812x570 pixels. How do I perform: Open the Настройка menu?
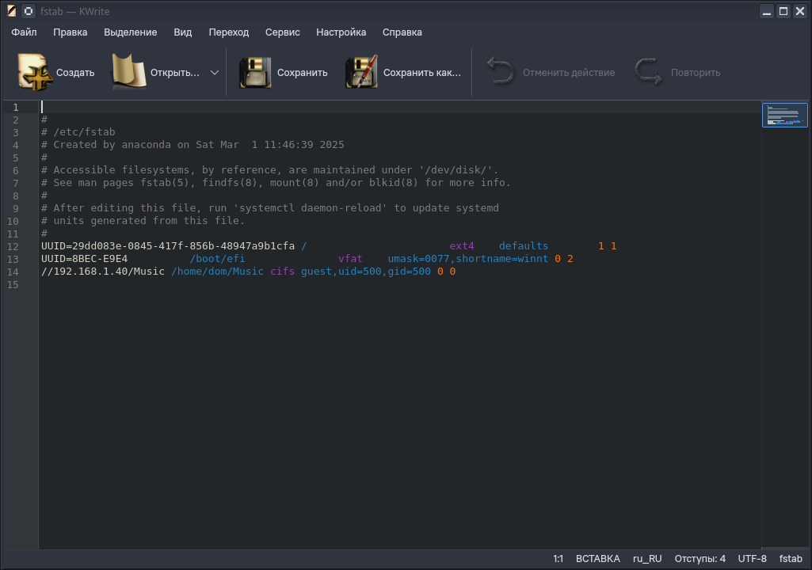[341, 32]
